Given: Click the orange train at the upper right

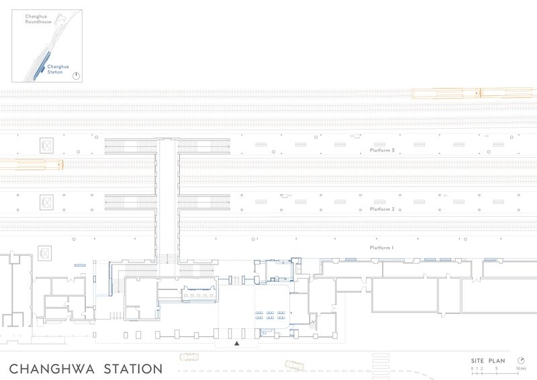Looking at the screenshot, I should 474,93.
